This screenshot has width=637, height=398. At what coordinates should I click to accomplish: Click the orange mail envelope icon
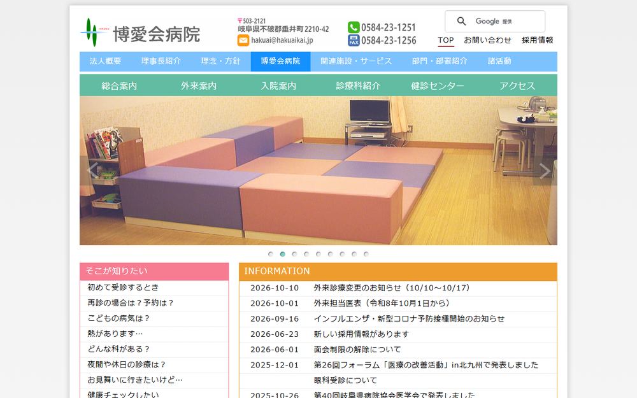coord(243,40)
